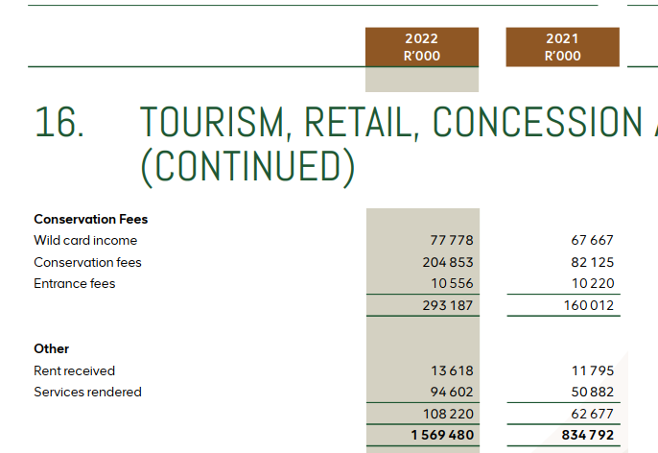
Task: Select the Services rendered row label
Action: [87, 392]
